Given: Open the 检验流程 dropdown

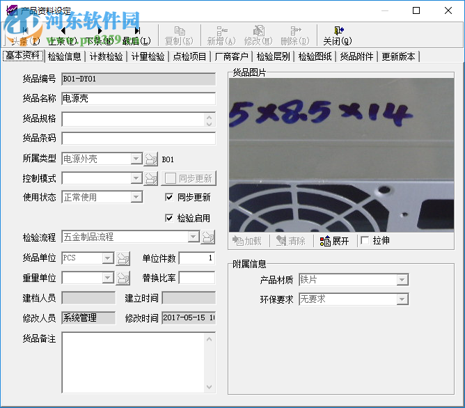Looking at the screenshot, I should (x=194, y=237).
